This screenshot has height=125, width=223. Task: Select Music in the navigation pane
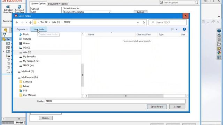26,34
